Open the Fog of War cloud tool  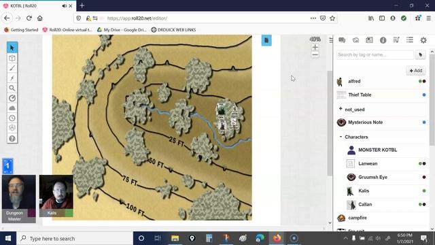[12, 108]
